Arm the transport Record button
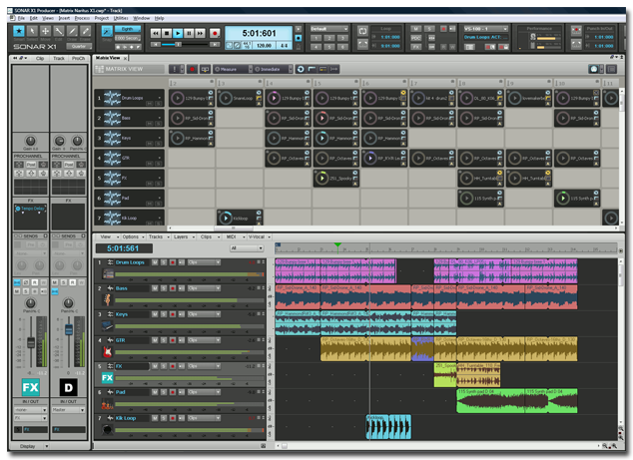 tap(215, 34)
